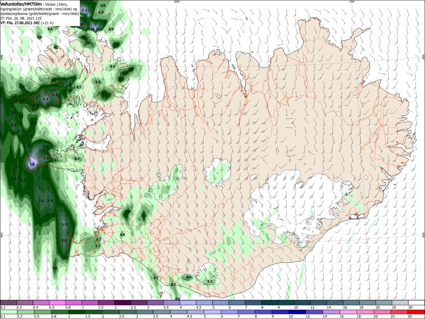Select the IT: Fim. 26. 08. 2021 12Z line

[21, 18]
